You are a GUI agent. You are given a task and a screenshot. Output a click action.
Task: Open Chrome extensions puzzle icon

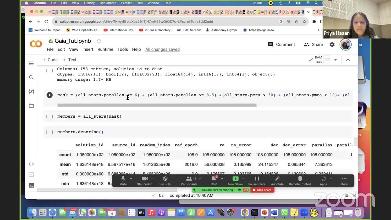tap(314, 21)
